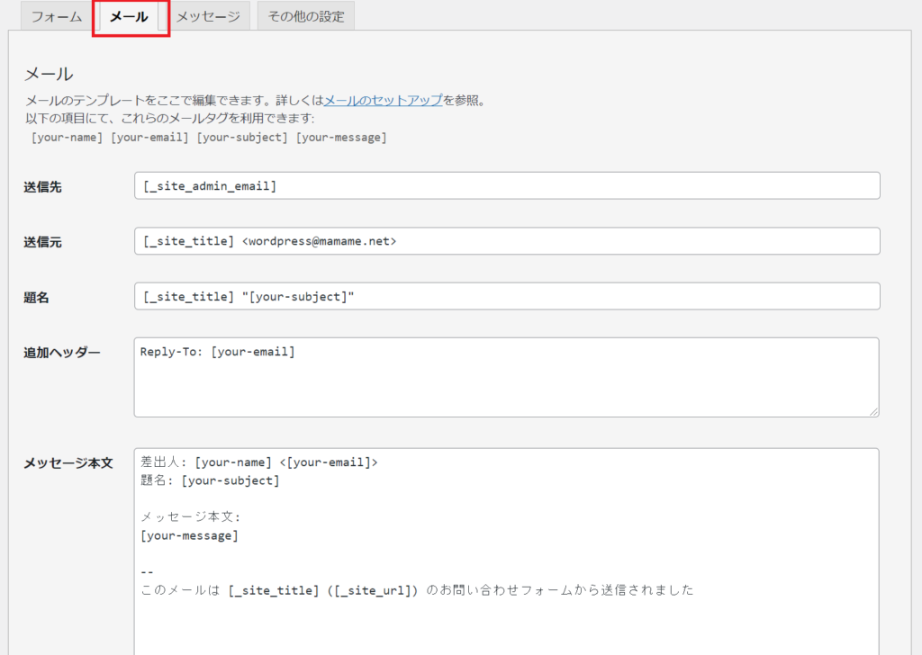The image size is (922, 655).
Task: Click the このメールは footer line in the message body
Action: (x=418, y=590)
